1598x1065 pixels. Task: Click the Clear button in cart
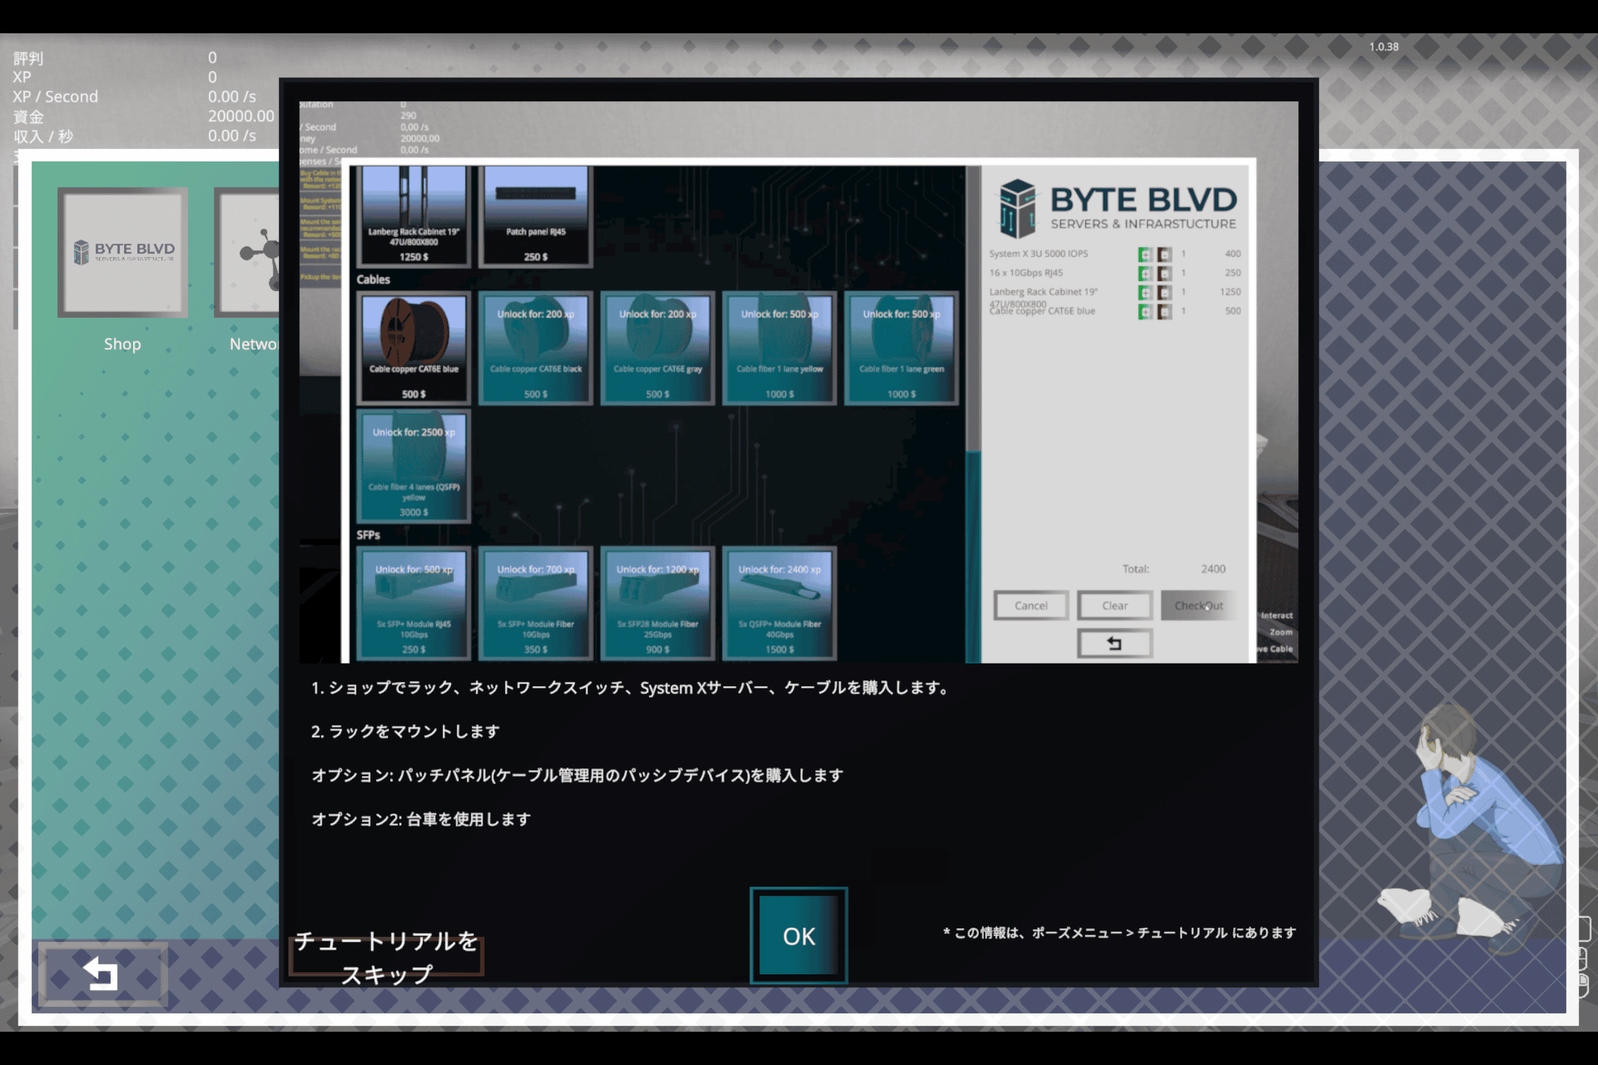coord(1114,605)
